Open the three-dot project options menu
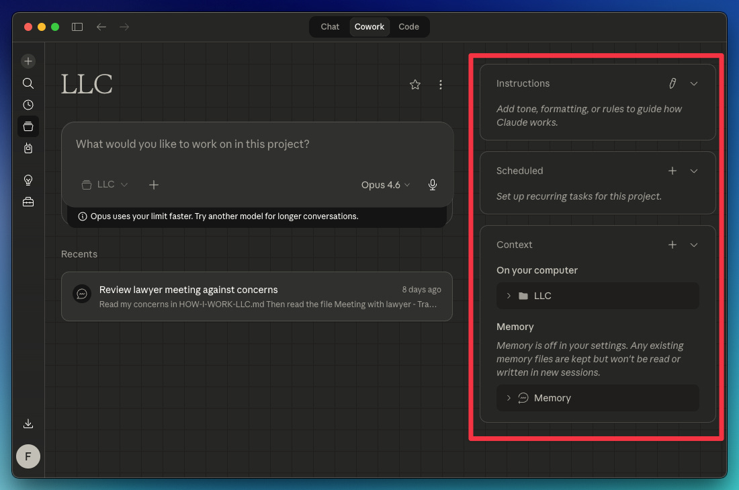The width and height of the screenshot is (739, 490). 441,85
